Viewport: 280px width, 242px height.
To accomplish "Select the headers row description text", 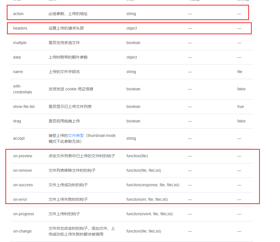I will (x=64, y=28).
